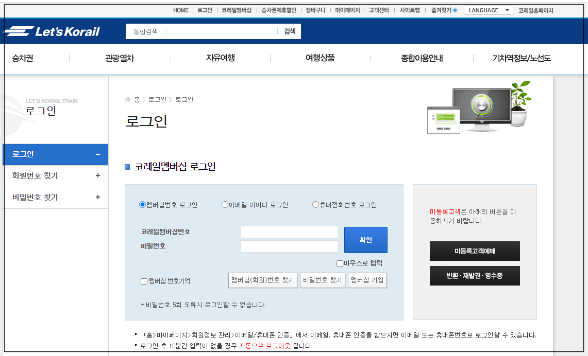
Task: Click the red 미등록고객 text
Action: pyautogui.click(x=445, y=211)
